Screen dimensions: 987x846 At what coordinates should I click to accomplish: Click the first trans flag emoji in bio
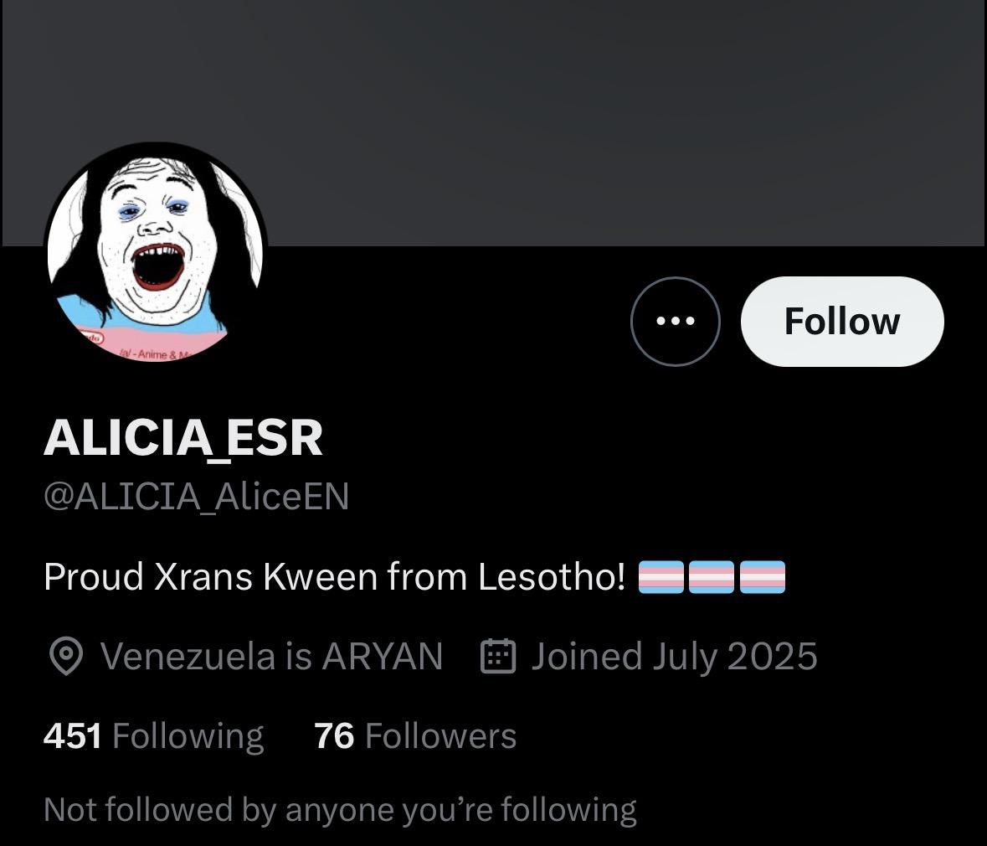click(661, 577)
